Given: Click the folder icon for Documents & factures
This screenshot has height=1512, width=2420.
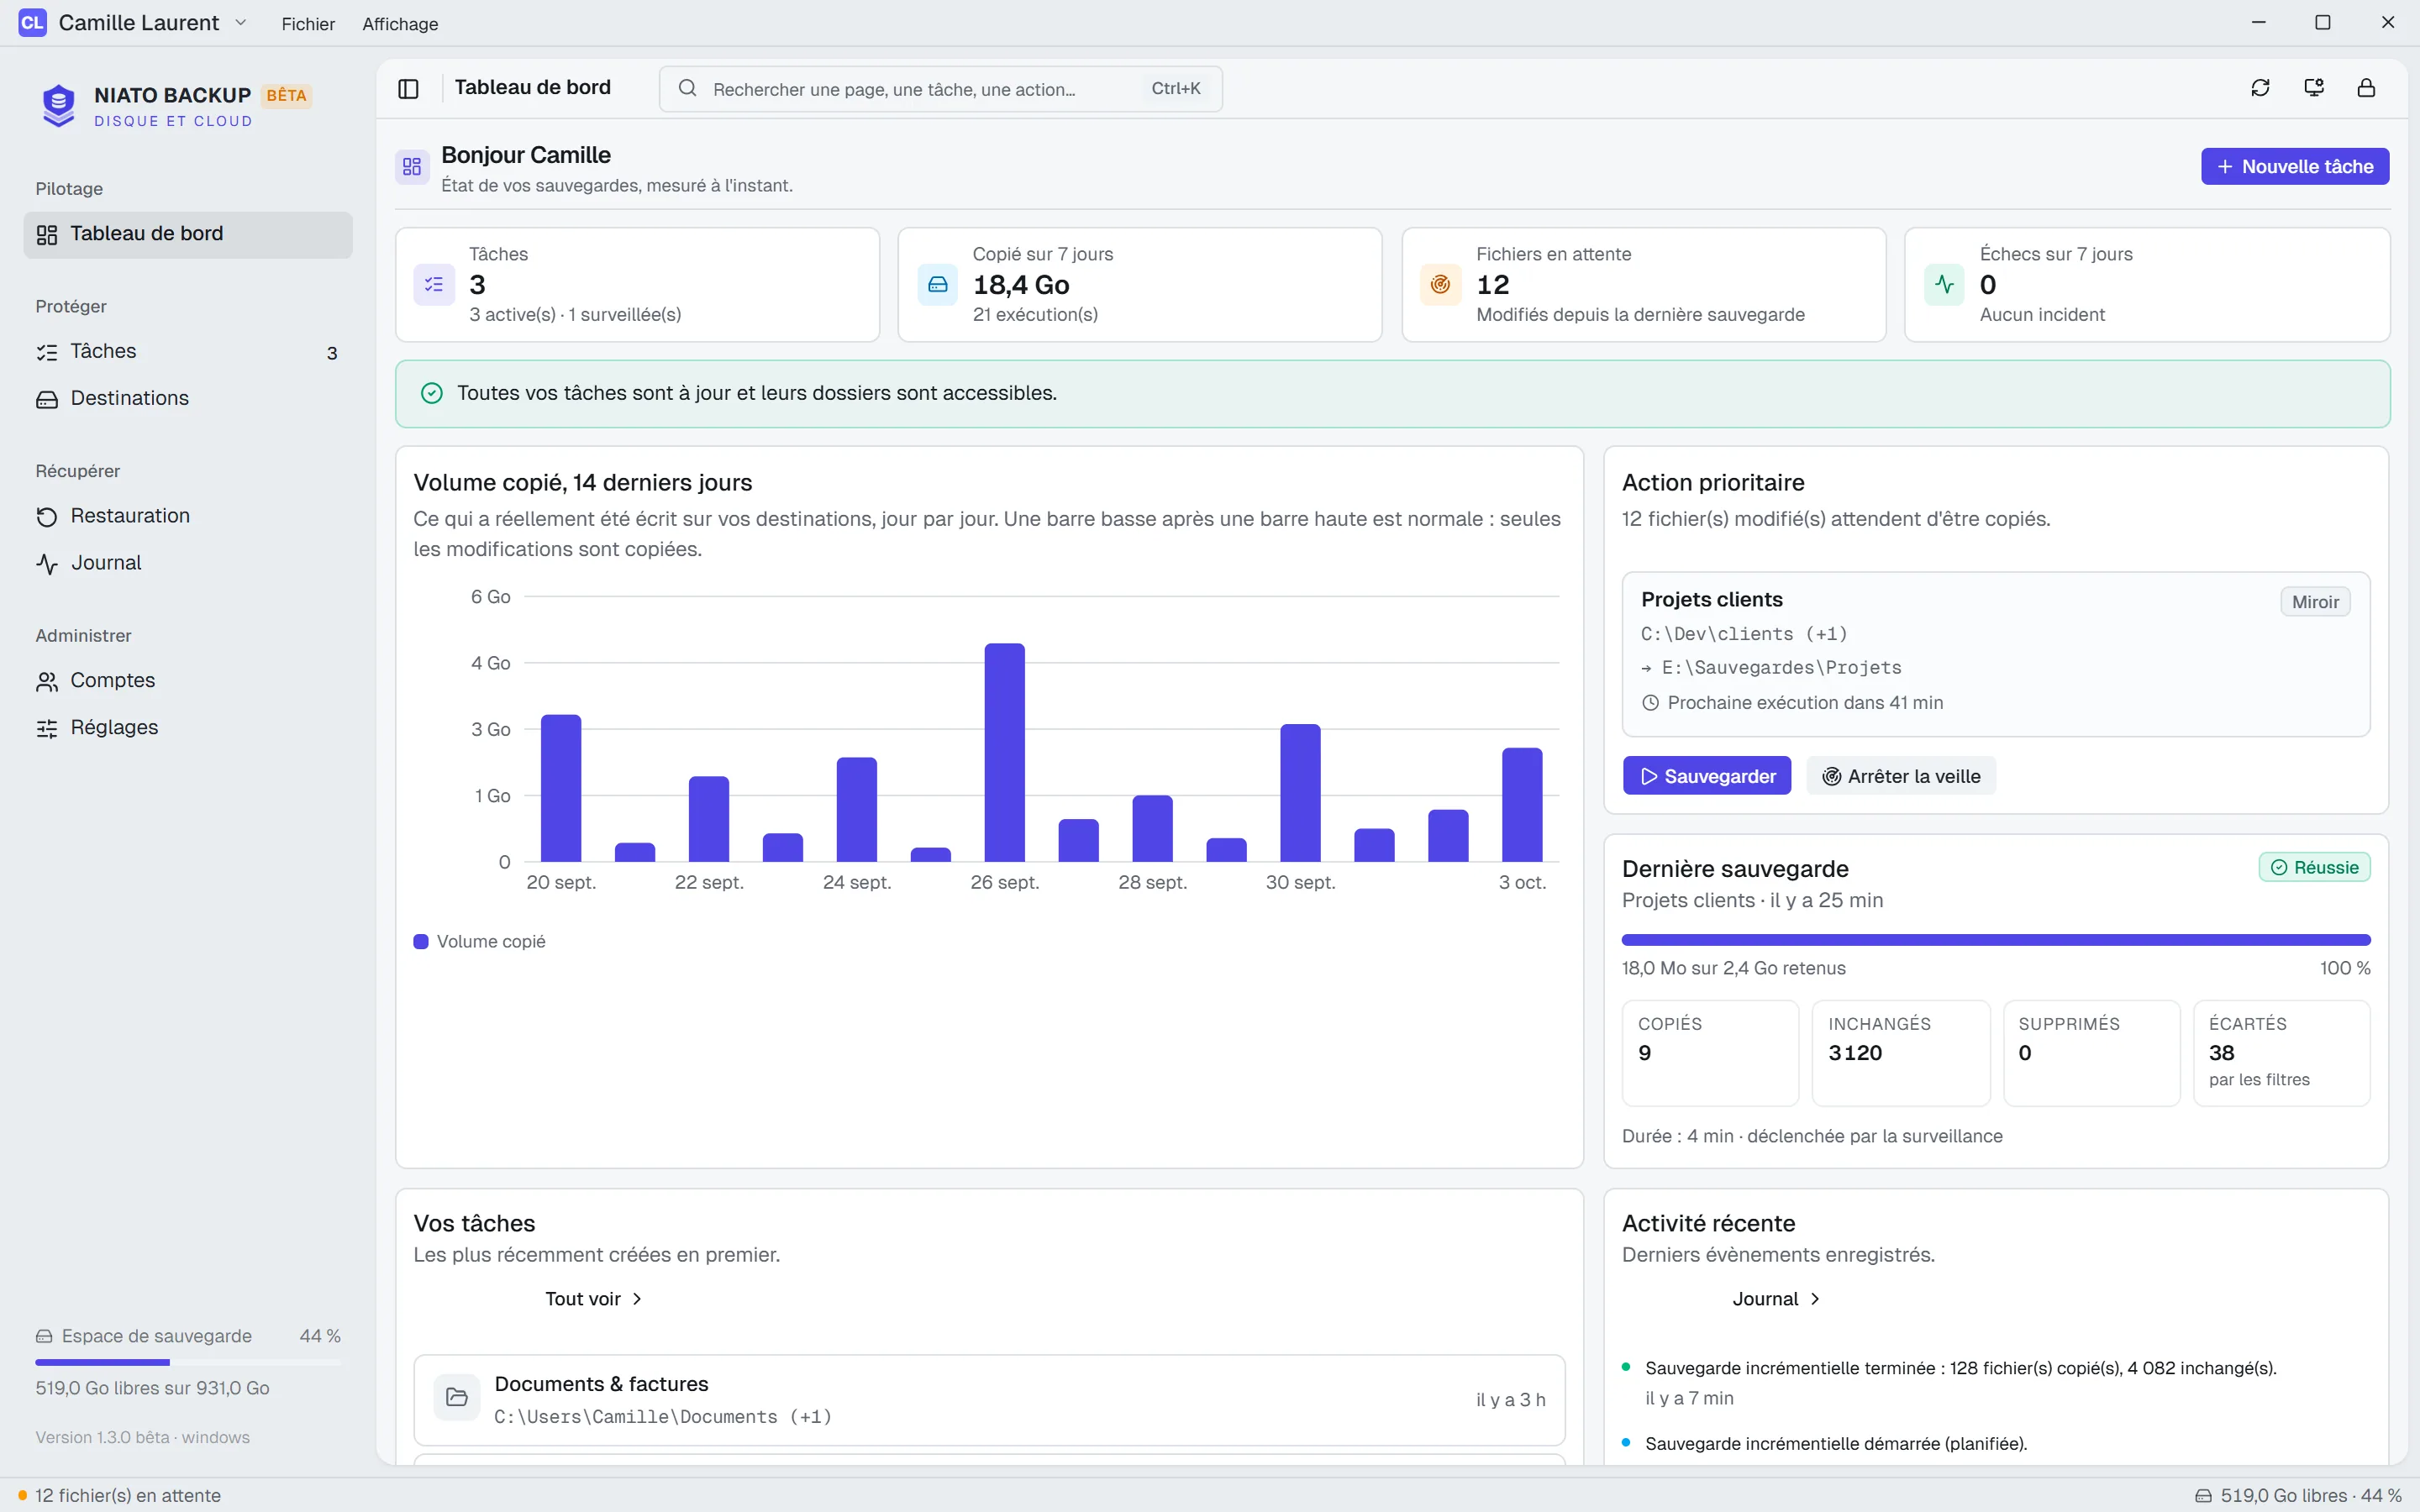Looking at the screenshot, I should (457, 1397).
